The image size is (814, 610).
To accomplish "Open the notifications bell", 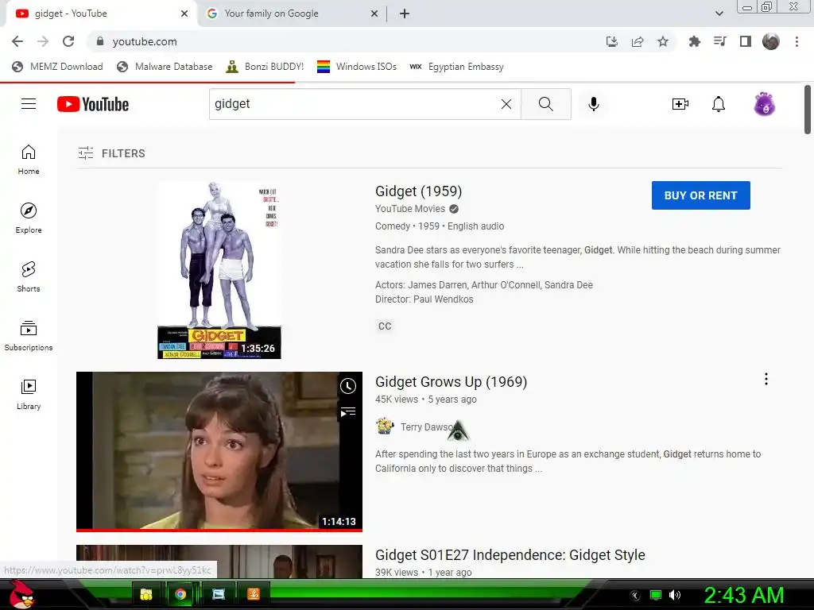I will point(719,104).
